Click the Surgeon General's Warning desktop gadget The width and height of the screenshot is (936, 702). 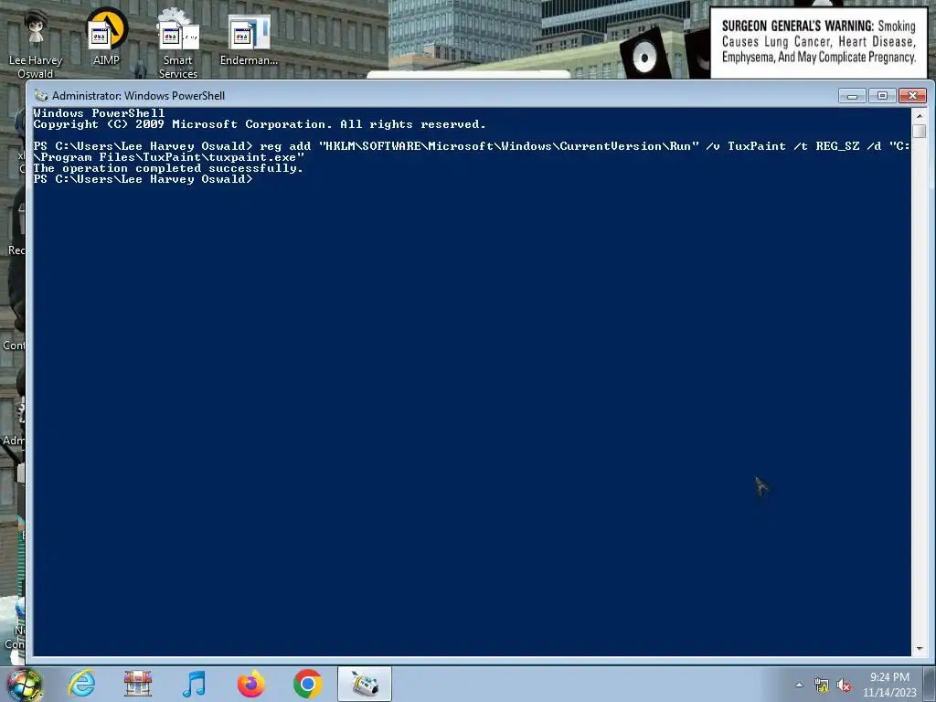click(x=818, y=42)
